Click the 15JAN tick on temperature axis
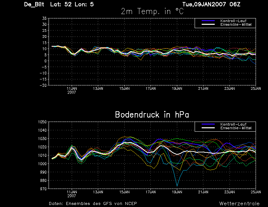The height and width of the screenshot is (207, 268). click(124, 88)
